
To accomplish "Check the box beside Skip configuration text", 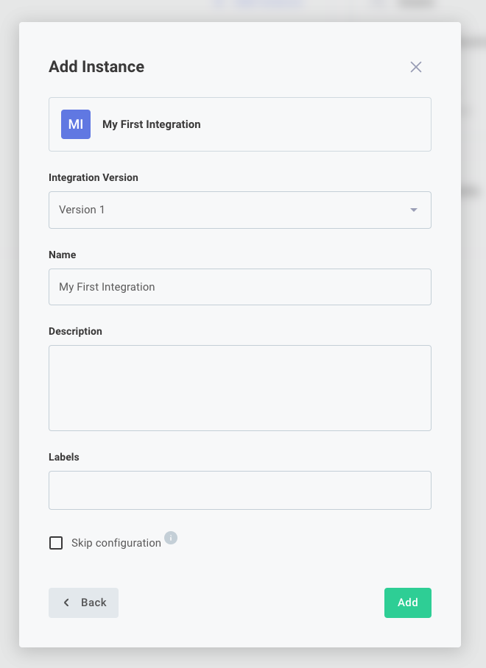I will [56, 542].
